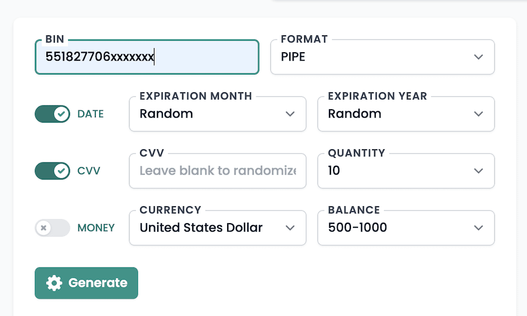
Task: Expand the United States Dollar currency dropdown
Action: [217, 228]
